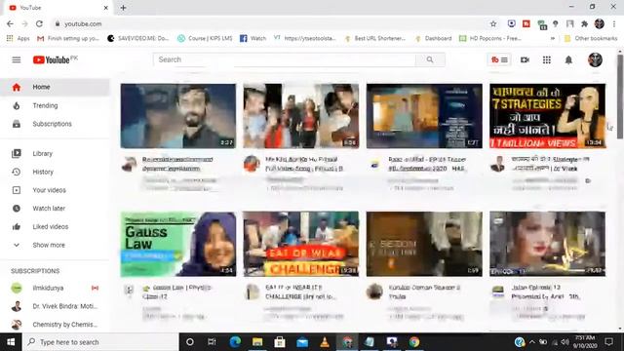Show hidden bookmarks with the chevron
This screenshot has width=624, height=351.
(x=553, y=38)
